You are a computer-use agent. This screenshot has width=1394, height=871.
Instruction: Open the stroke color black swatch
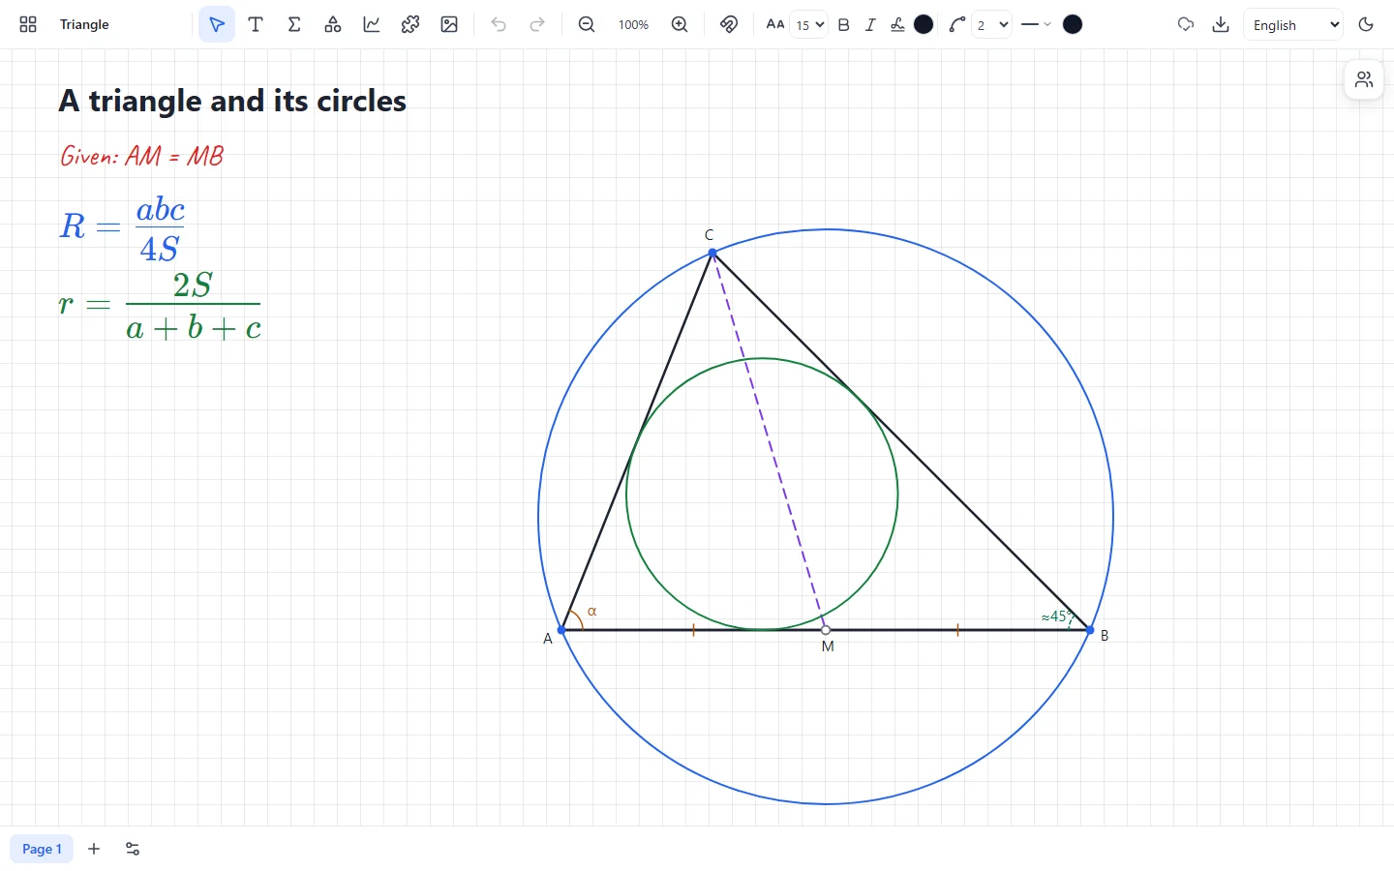(1073, 24)
